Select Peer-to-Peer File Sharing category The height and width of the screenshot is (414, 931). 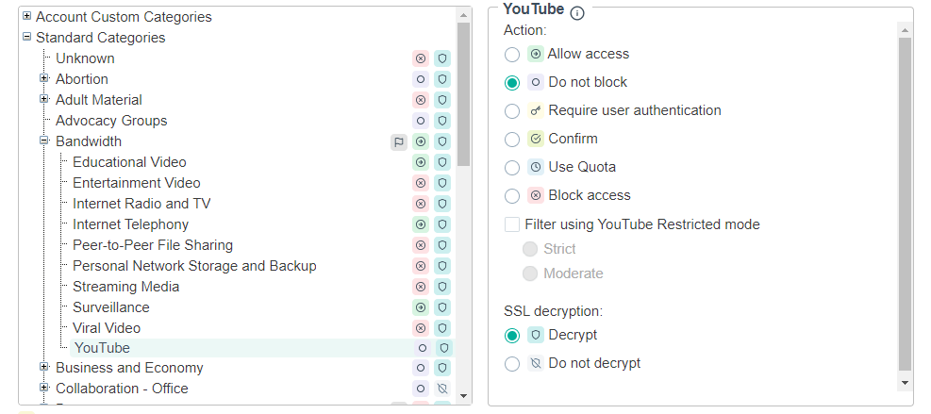point(153,245)
